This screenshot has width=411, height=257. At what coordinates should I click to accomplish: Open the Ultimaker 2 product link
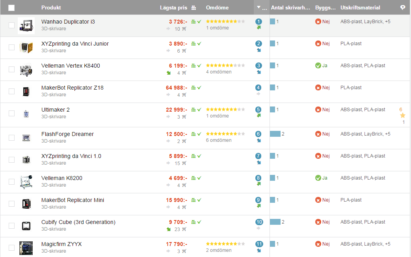56,110
